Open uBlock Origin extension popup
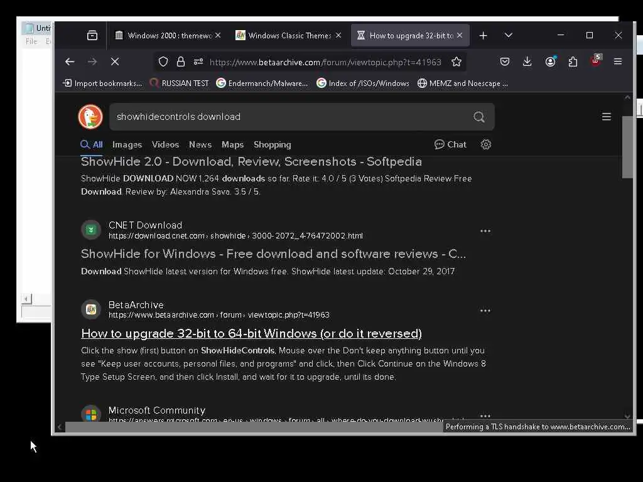 (595, 61)
